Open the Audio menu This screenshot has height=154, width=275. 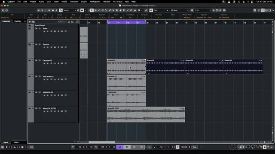(41, 2)
